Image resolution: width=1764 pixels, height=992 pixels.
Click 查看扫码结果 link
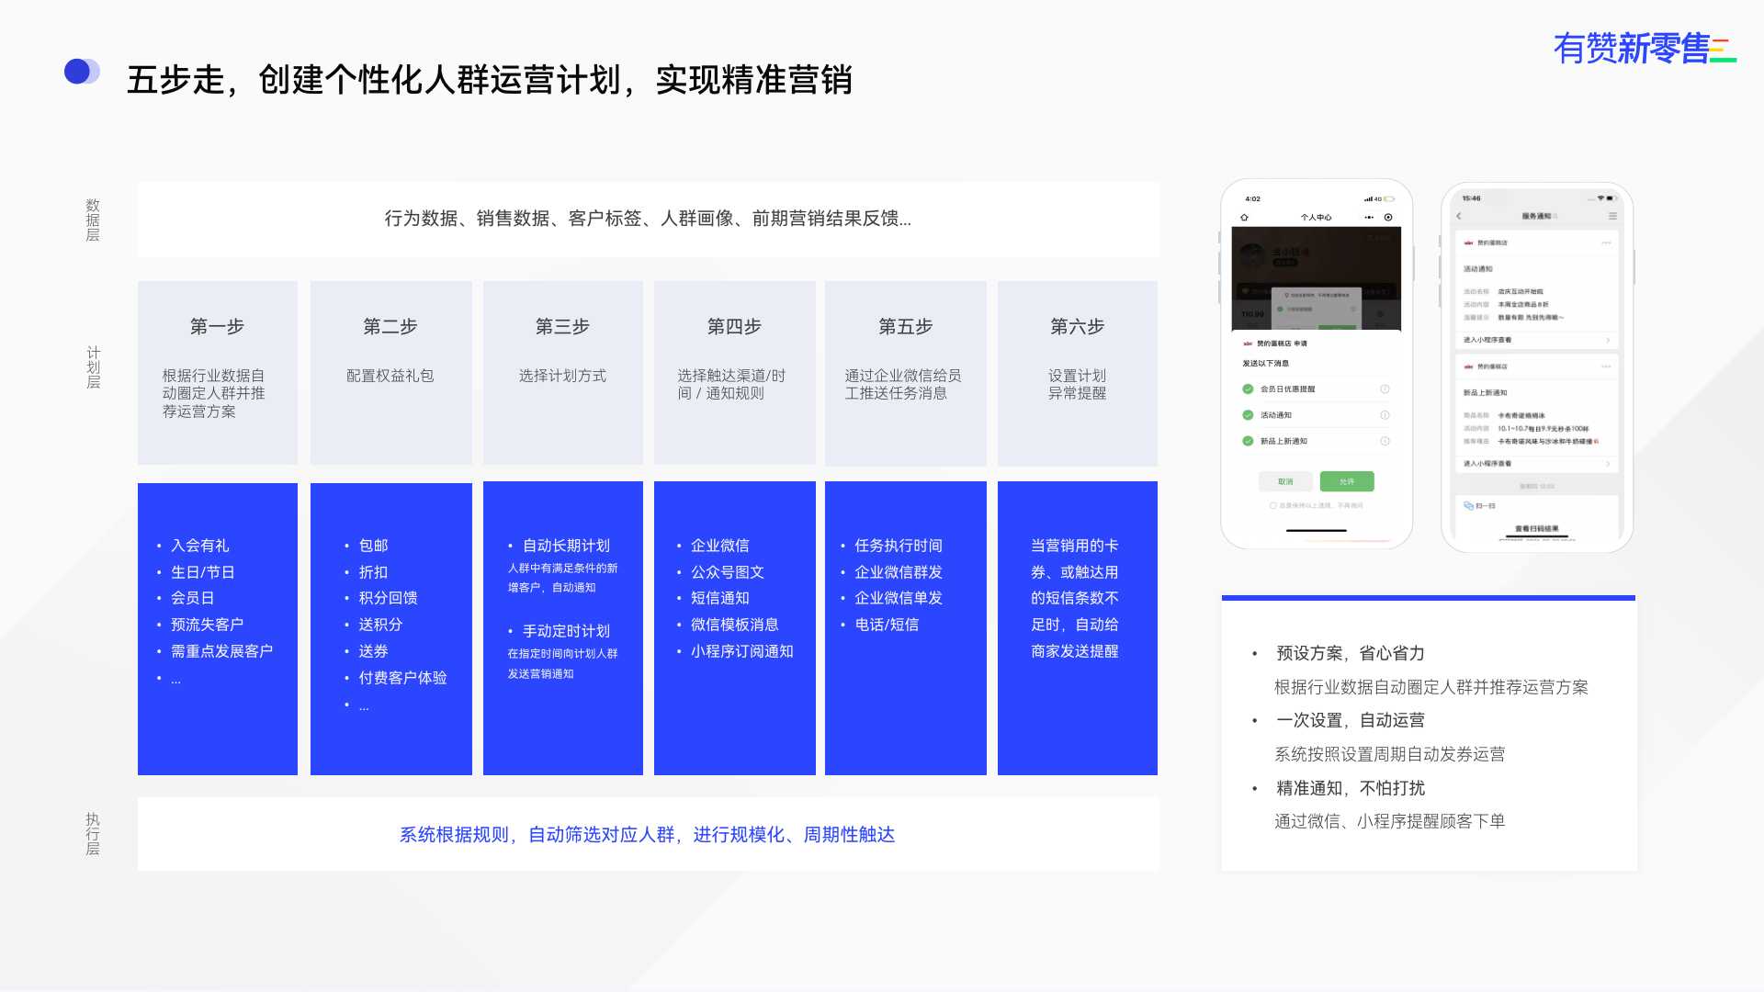coord(1537,529)
